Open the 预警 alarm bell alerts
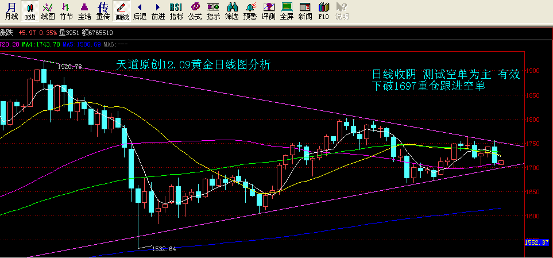The image size is (553, 258). pyautogui.click(x=250, y=11)
